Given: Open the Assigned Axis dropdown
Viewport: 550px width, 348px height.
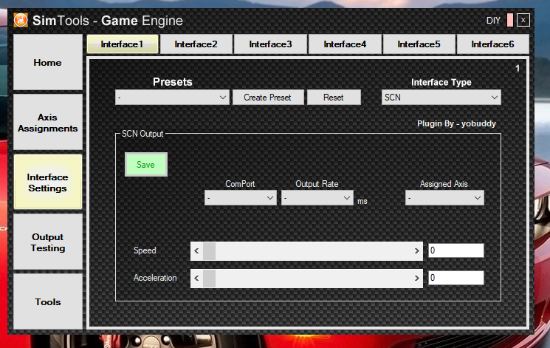Looking at the screenshot, I should point(444,198).
